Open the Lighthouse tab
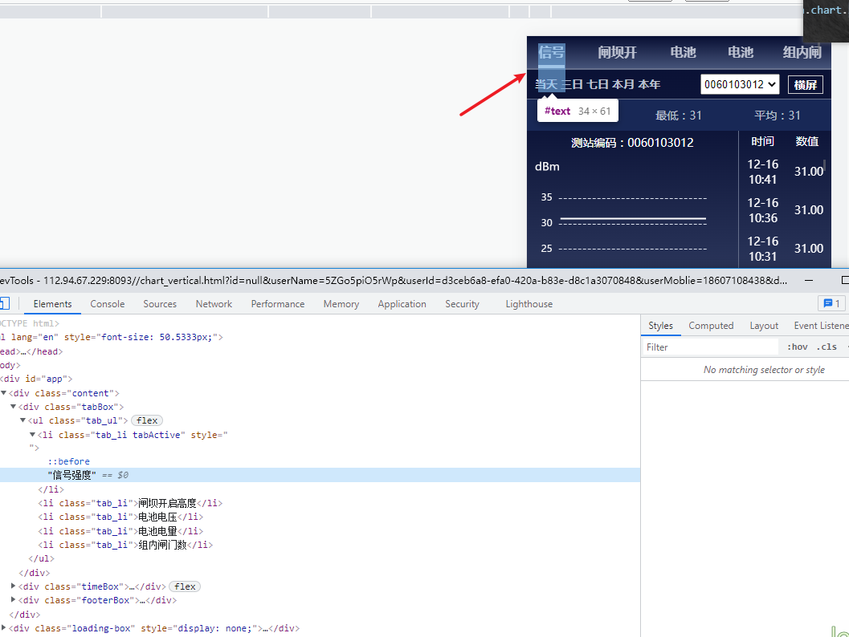This screenshot has width=849, height=637. pyautogui.click(x=529, y=304)
